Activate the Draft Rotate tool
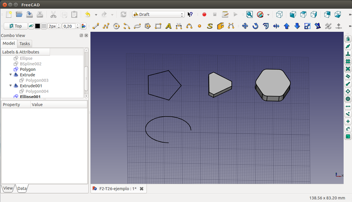The width and height of the screenshot is (352, 202). pos(256,26)
